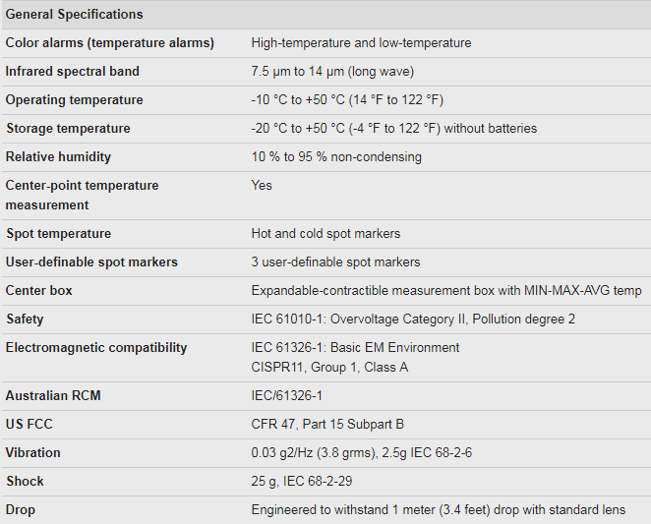Viewport: 651px width, 524px height.
Task: Click the User-definable spot markers label
Action: (91, 262)
